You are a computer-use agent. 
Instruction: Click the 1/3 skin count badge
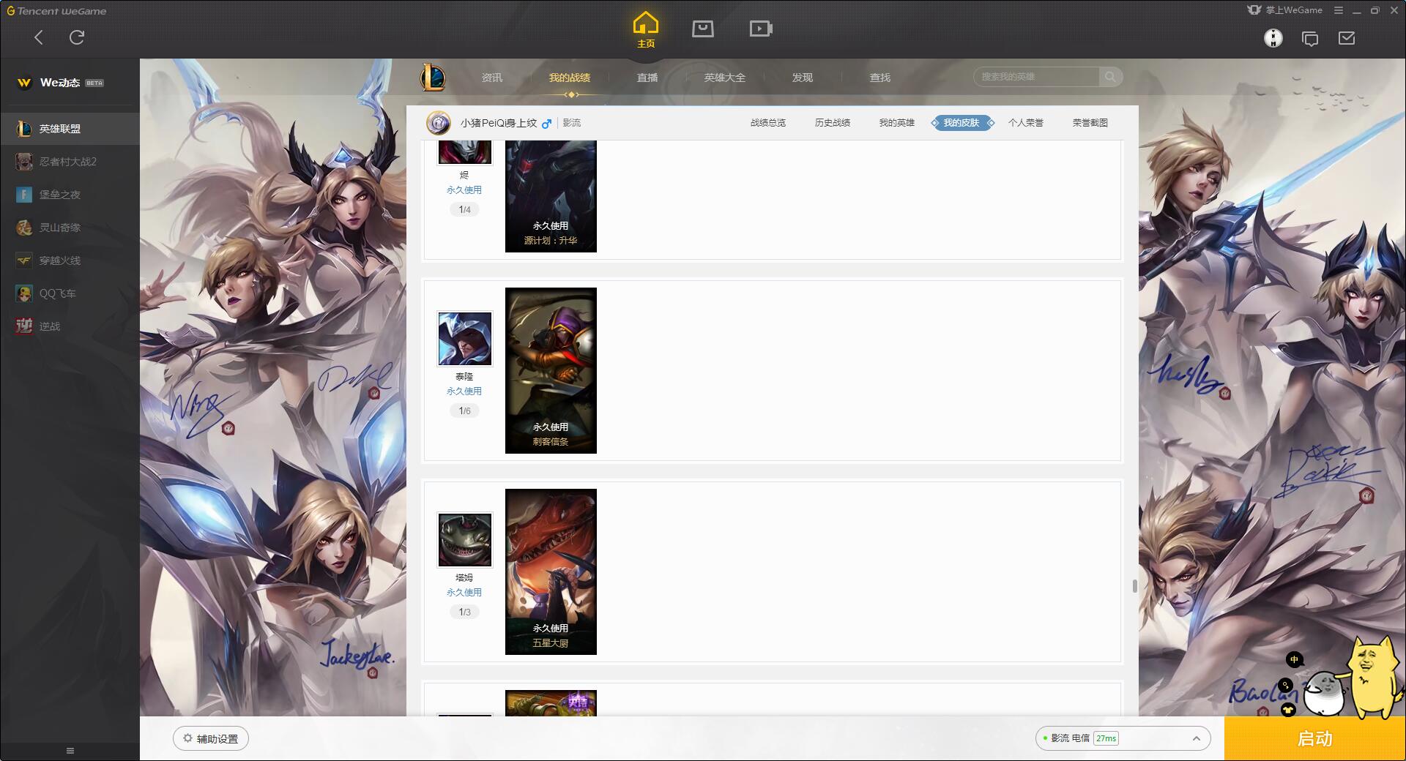(465, 612)
